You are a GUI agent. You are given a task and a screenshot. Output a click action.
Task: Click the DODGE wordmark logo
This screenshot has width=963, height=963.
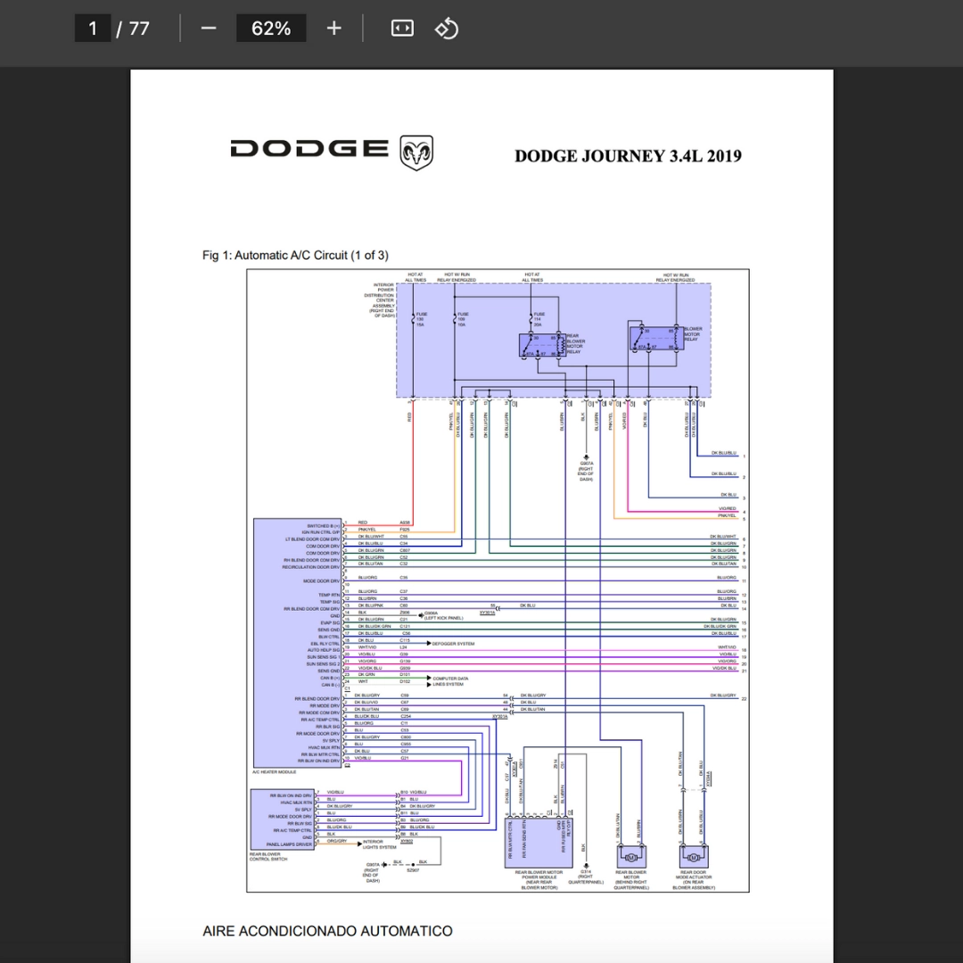309,149
